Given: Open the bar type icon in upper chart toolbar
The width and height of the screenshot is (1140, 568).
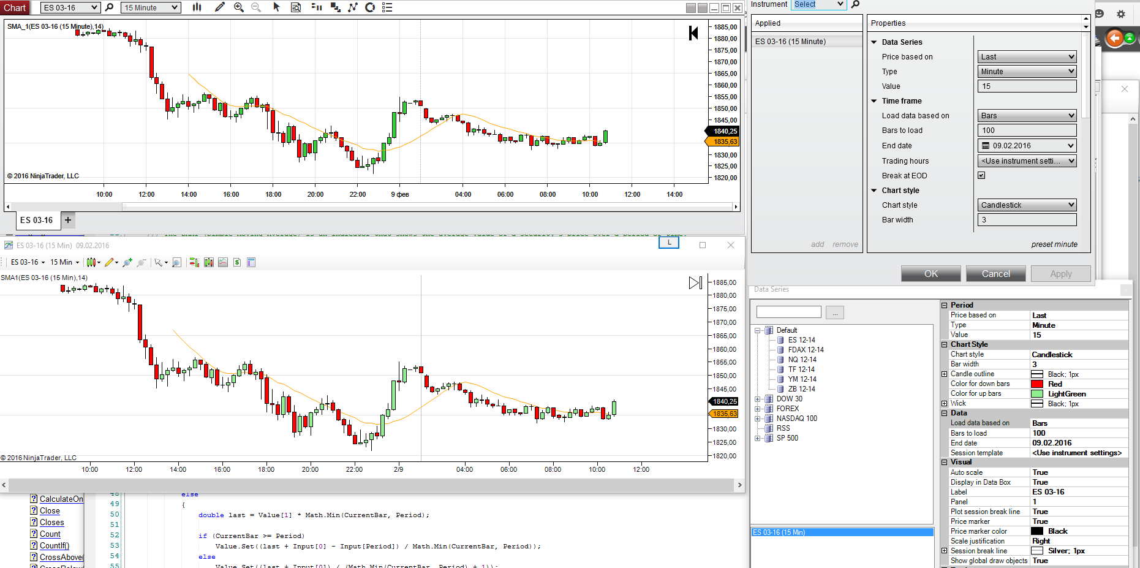Looking at the screenshot, I should [x=197, y=7].
